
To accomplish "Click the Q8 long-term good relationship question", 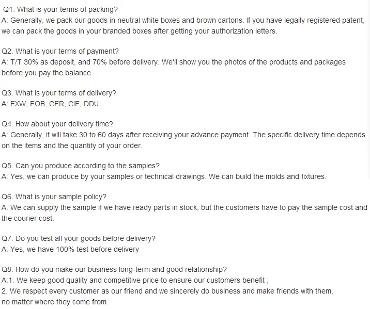I will tap(114, 269).
